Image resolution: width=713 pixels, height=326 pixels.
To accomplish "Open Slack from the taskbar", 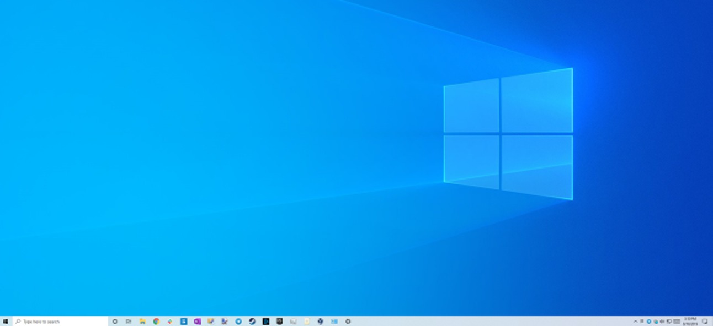I will point(170,322).
